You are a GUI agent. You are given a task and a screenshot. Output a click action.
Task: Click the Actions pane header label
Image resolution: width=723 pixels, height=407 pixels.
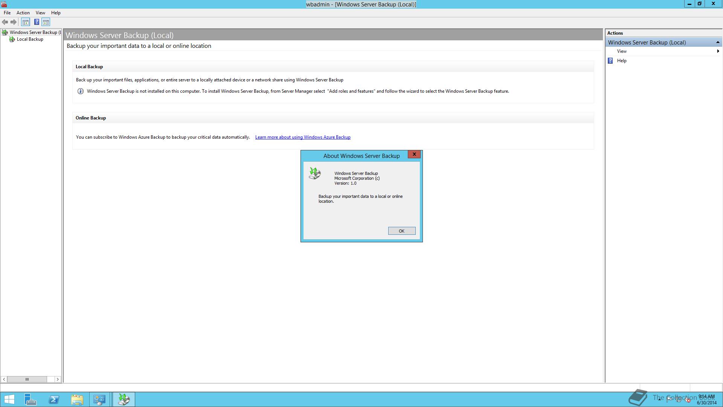[615, 33]
